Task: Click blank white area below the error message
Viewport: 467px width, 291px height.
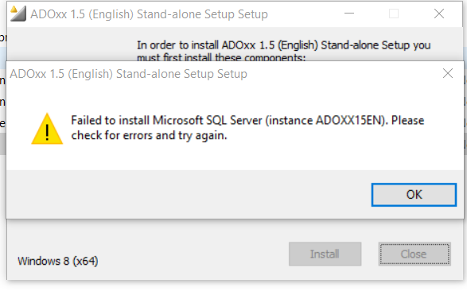Action: 232,156
